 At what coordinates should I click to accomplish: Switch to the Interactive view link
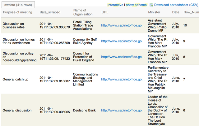(115, 5)
